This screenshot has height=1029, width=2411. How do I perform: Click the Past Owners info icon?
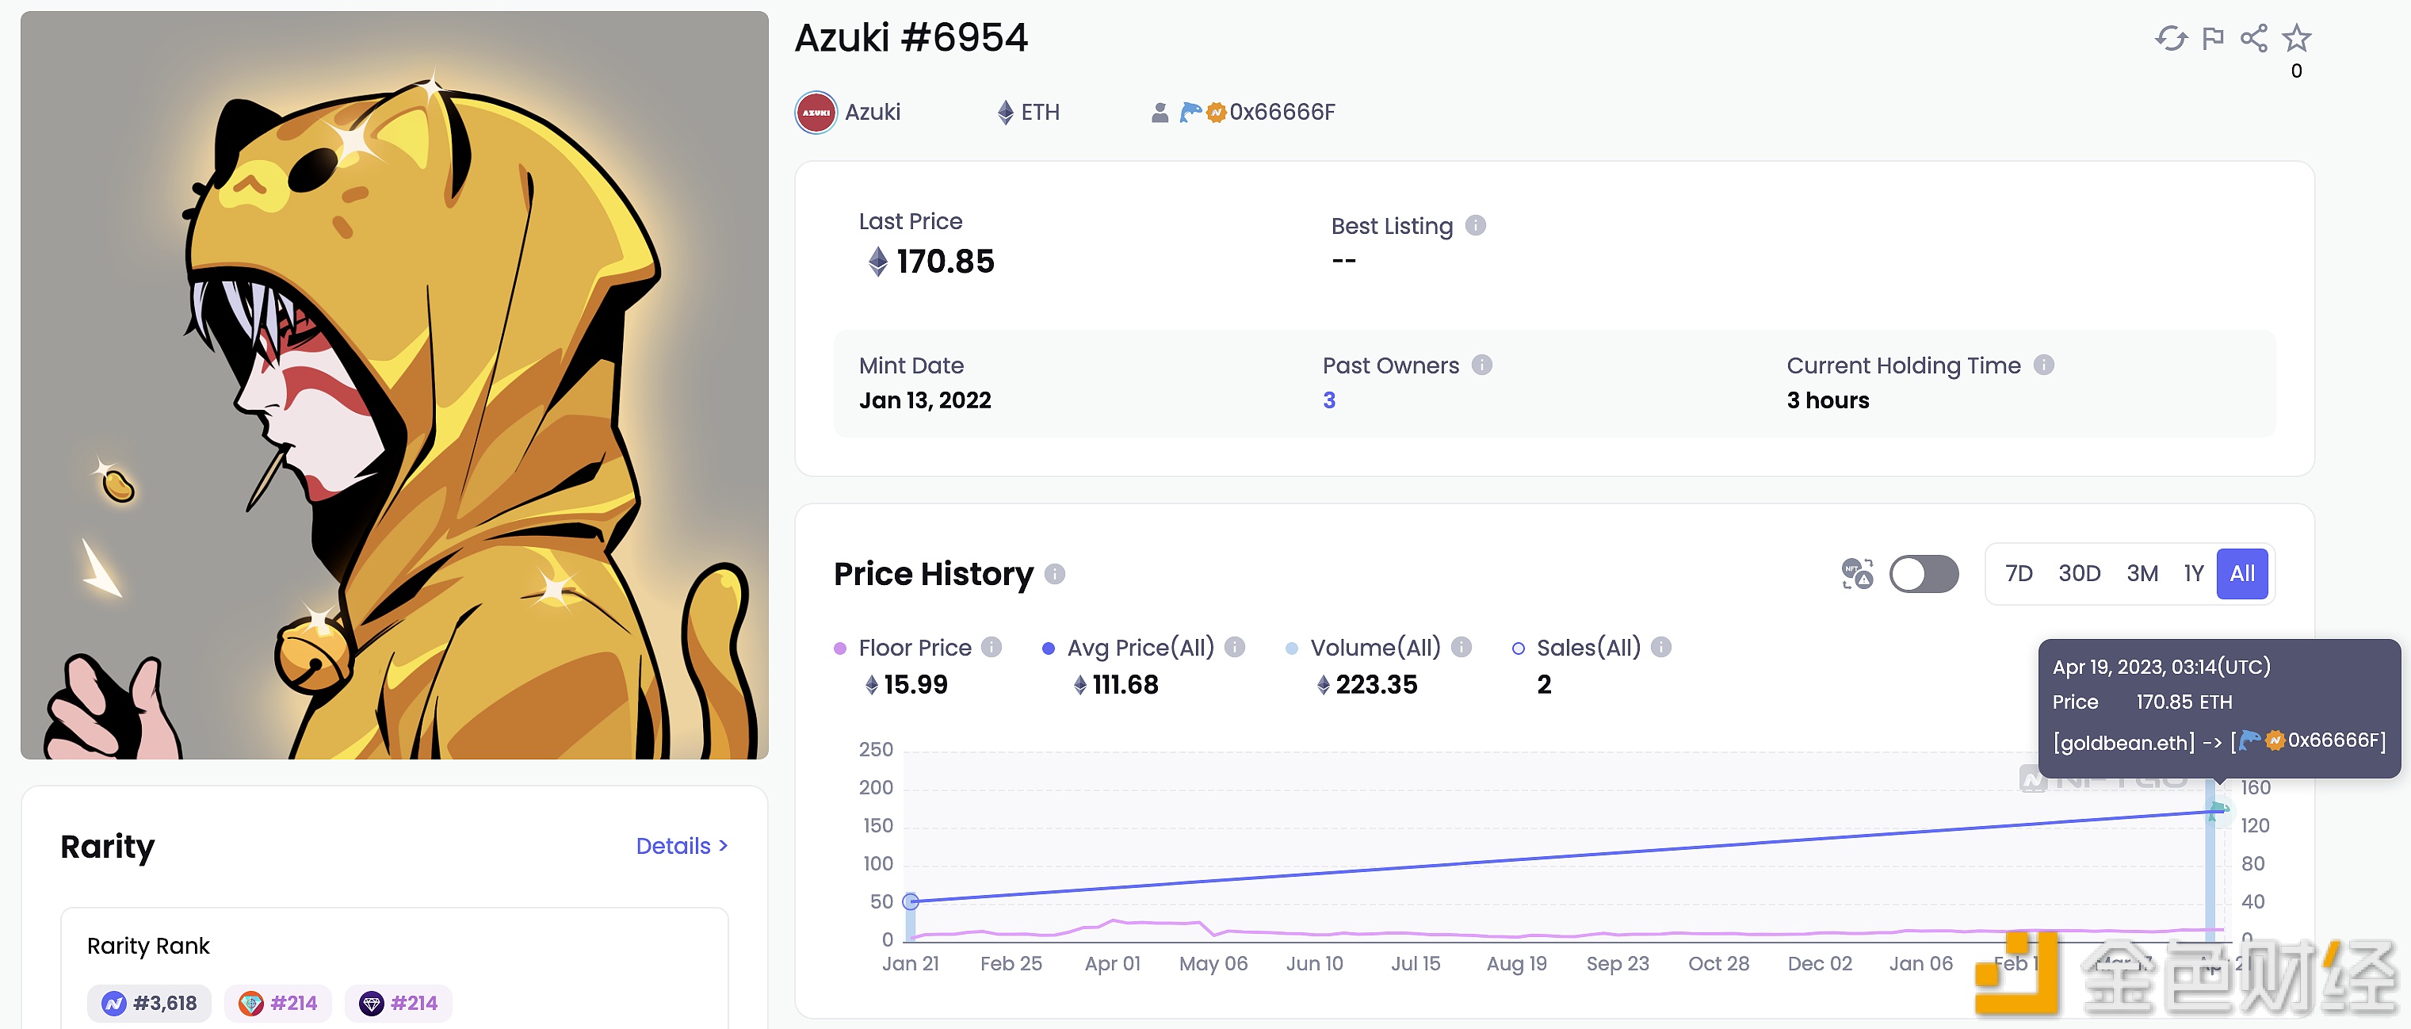click(1481, 365)
